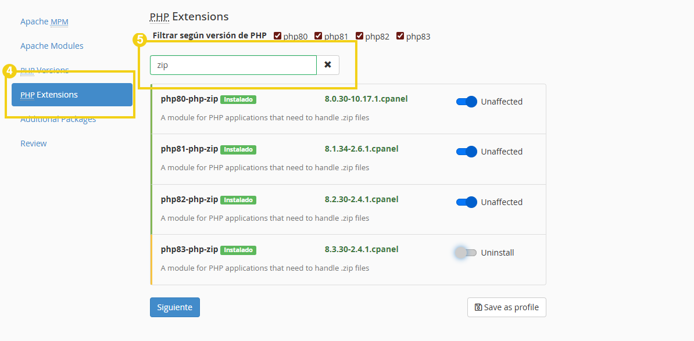This screenshot has width=694, height=341.
Task: Click the save icon on Save as profile
Action: pyautogui.click(x=478, y=307)
